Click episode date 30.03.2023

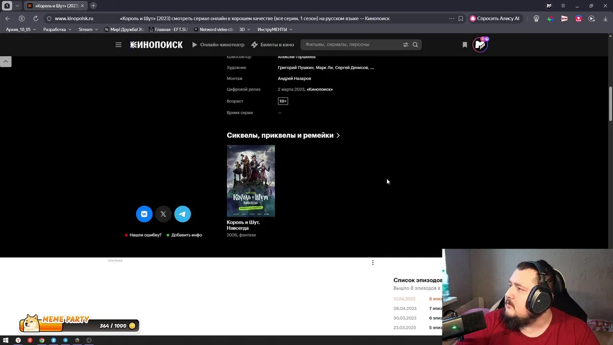[x=405, y=318]
